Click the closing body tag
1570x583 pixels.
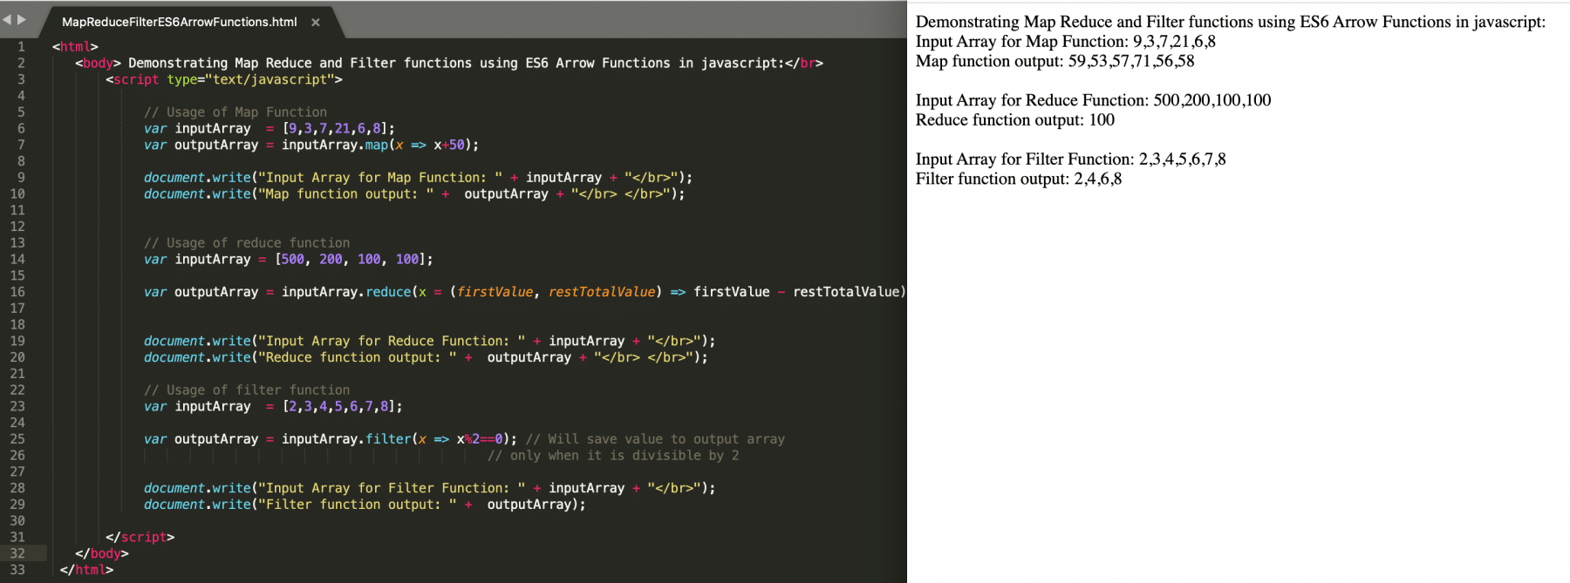click(102, 554)
